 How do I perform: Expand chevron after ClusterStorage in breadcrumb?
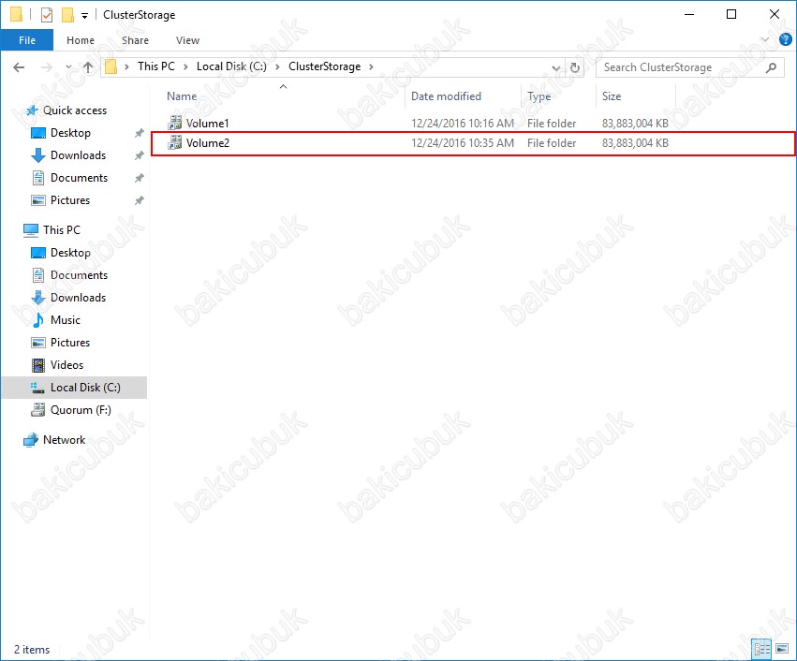click(371, 66)
